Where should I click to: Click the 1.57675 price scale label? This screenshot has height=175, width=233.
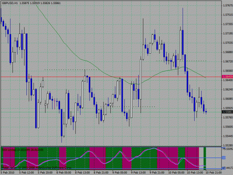(228, 6)
